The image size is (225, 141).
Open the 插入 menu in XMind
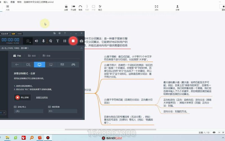pos(6,2)
